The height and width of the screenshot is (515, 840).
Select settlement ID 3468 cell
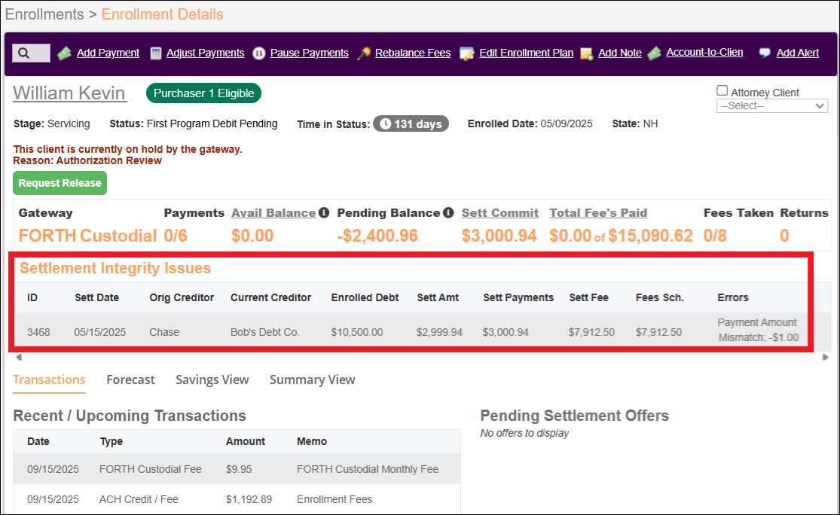point(38,332)
